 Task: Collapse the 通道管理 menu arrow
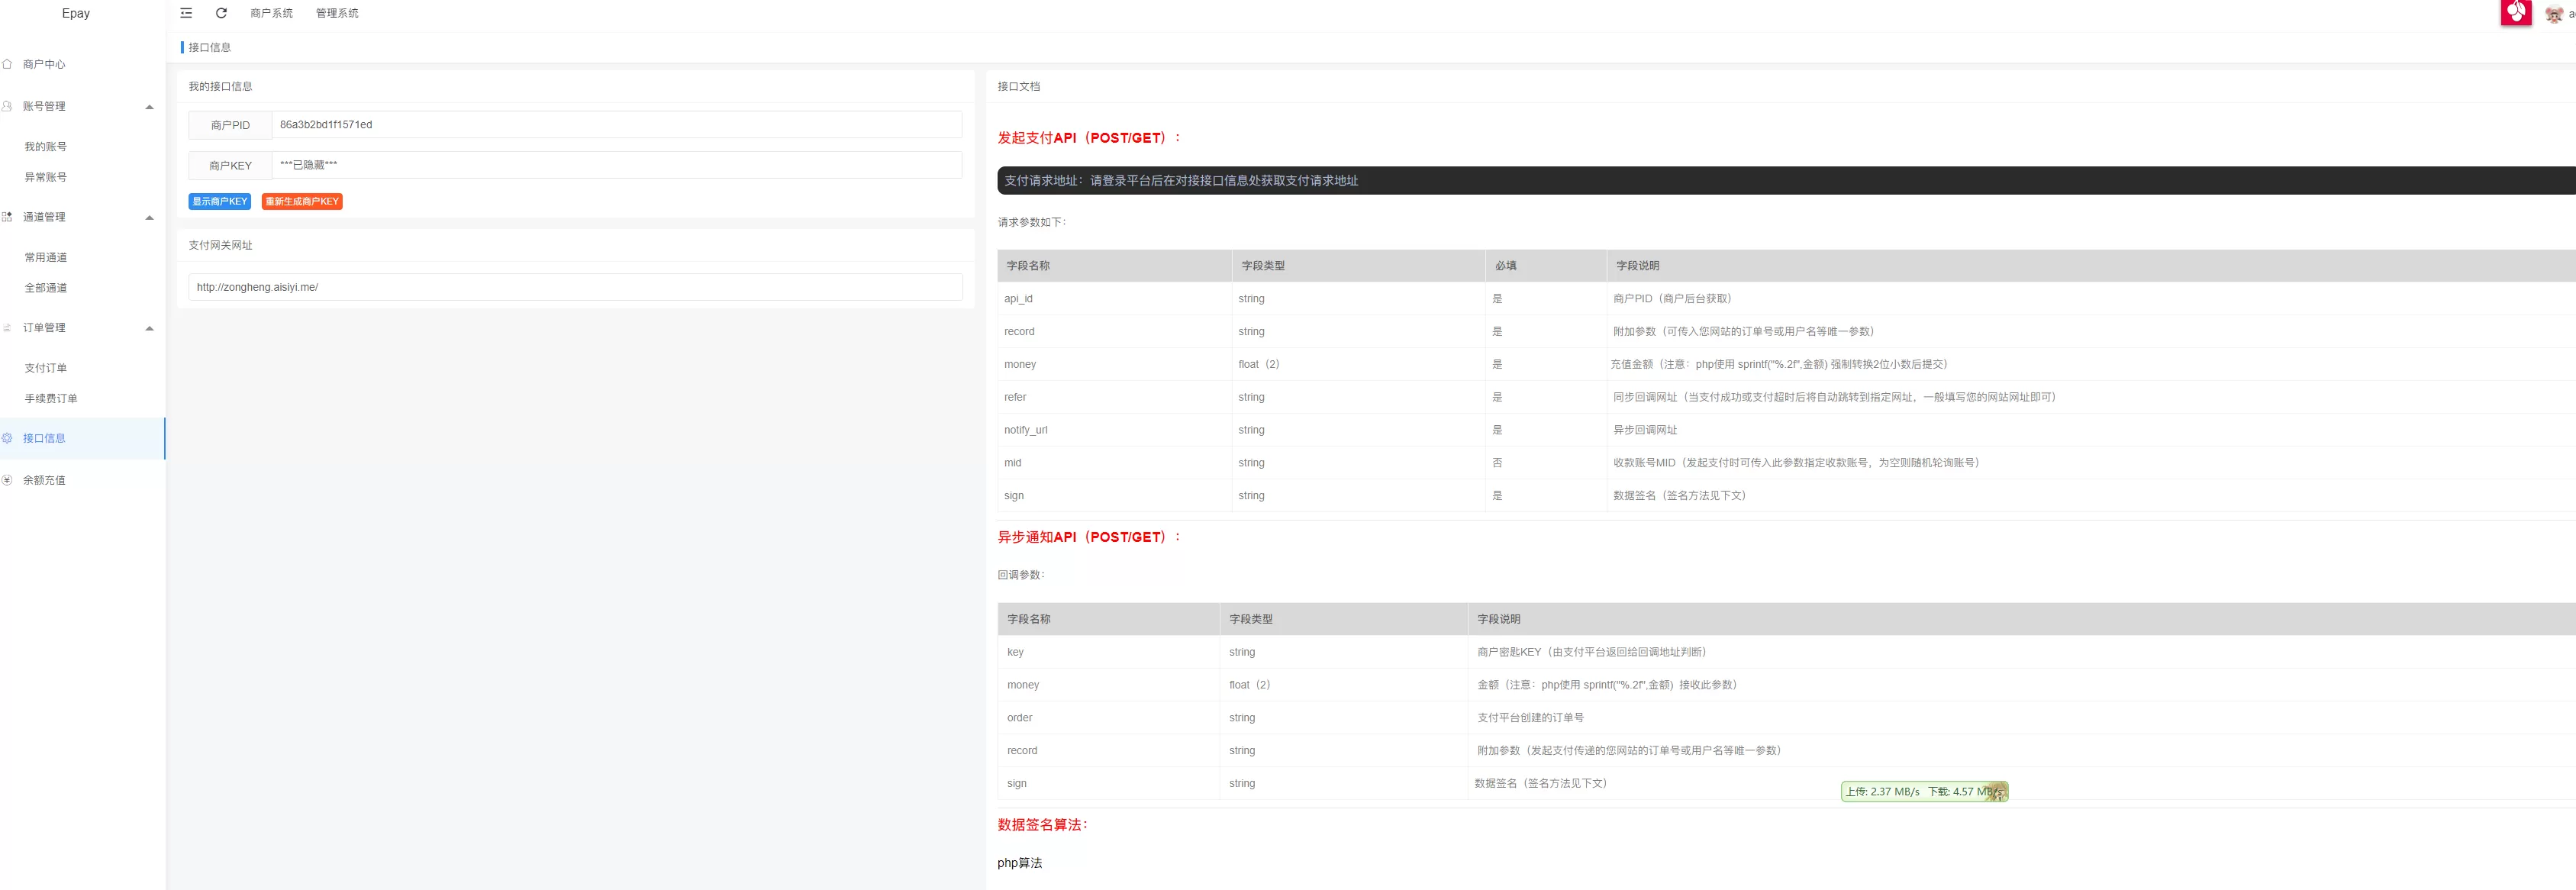click(x=149, y=218)
